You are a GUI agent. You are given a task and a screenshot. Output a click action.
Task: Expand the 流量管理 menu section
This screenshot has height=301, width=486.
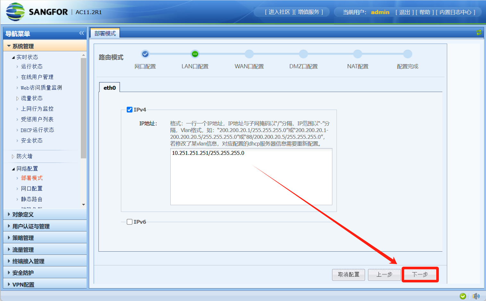[x=23, y=250]
